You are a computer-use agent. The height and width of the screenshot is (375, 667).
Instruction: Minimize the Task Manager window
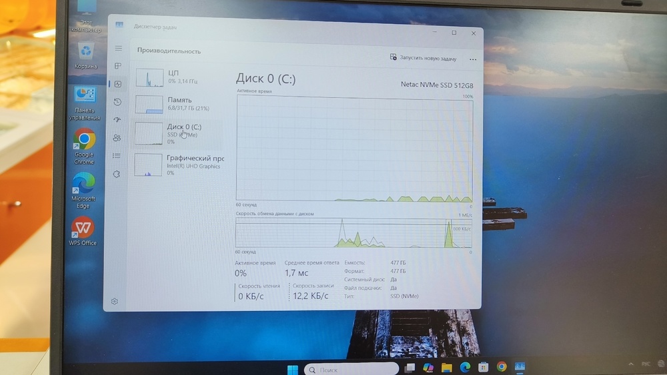pos(435,32)
